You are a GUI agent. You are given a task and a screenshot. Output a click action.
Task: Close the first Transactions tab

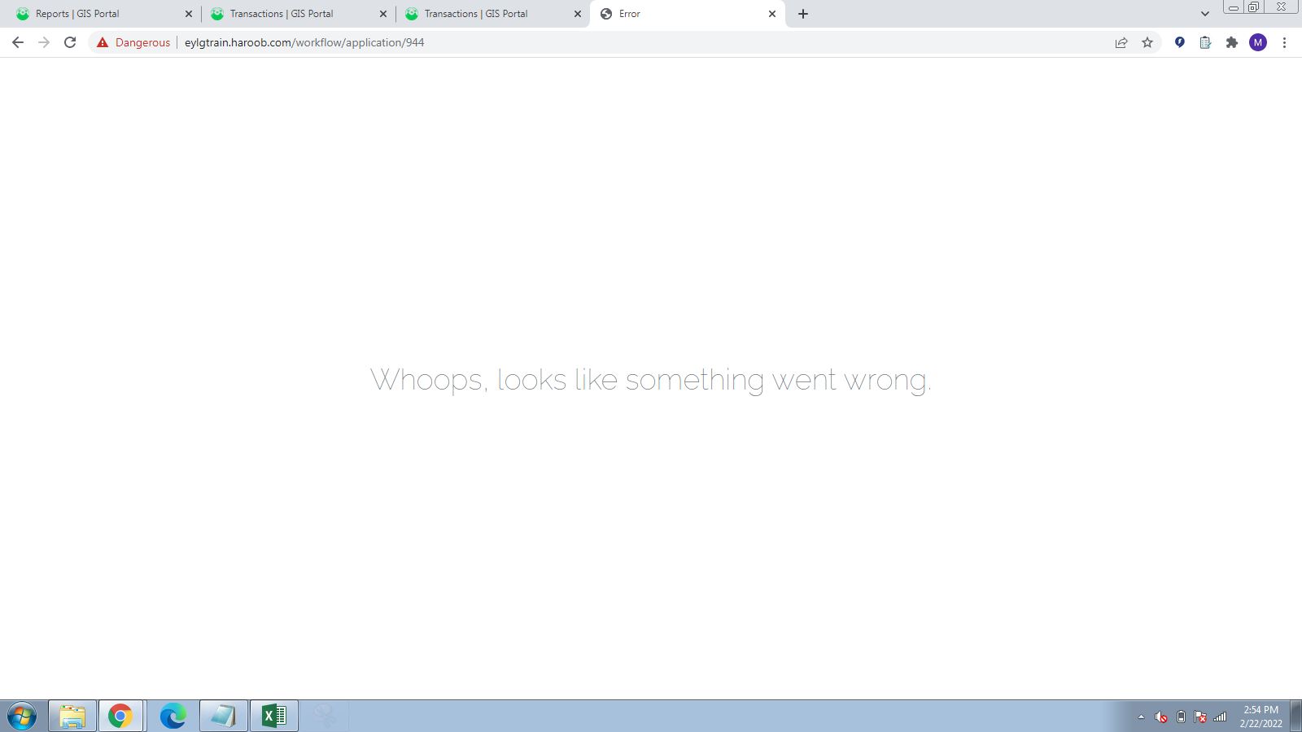pyautogui.click(x=383, y=14)
